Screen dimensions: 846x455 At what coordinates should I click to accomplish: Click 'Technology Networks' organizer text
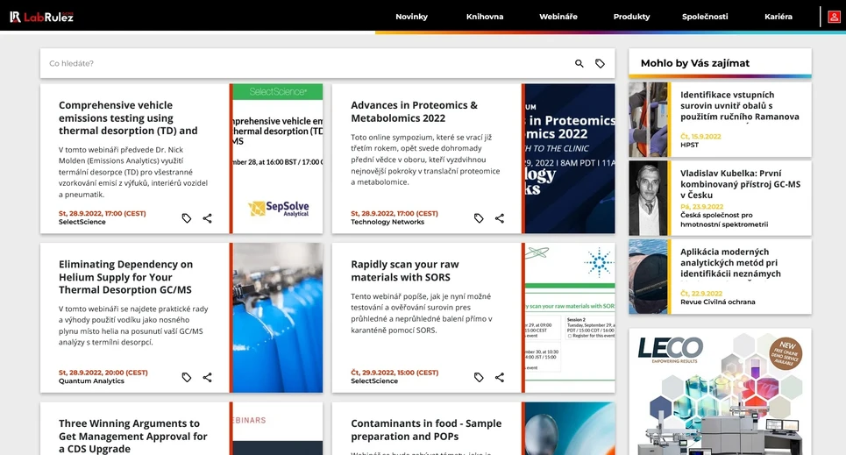coord(387,222)
